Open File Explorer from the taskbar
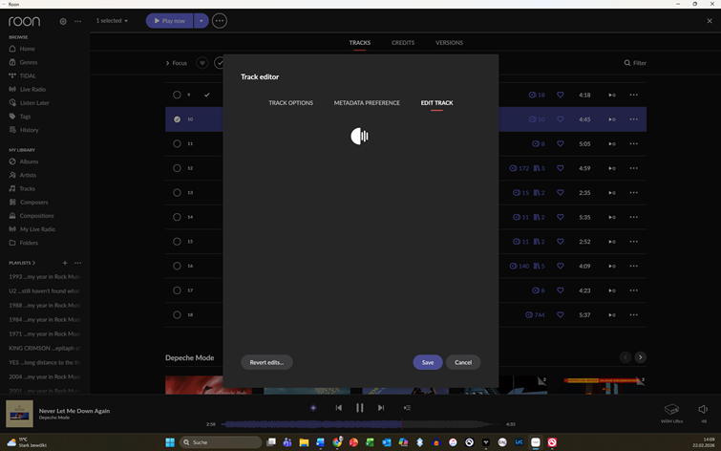This screenshot has width=721, height=451. pyautogui.click(x=304, y=442)
